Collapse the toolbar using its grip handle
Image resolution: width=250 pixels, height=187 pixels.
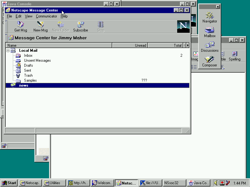click(6, 26)
